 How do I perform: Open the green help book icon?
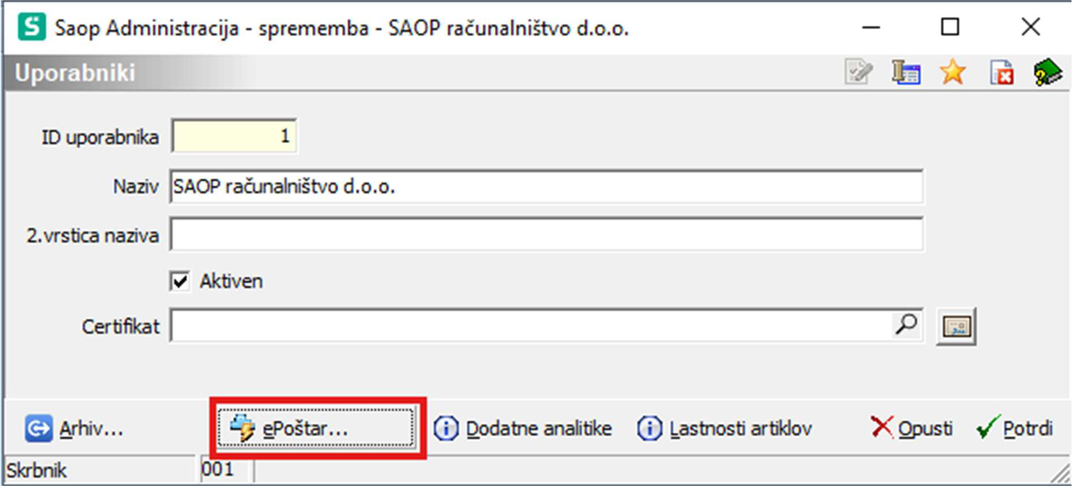(x=1047, y=72)
